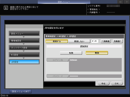Open help via question mark icon
The image size is (130, 97).
click(127, 2)
